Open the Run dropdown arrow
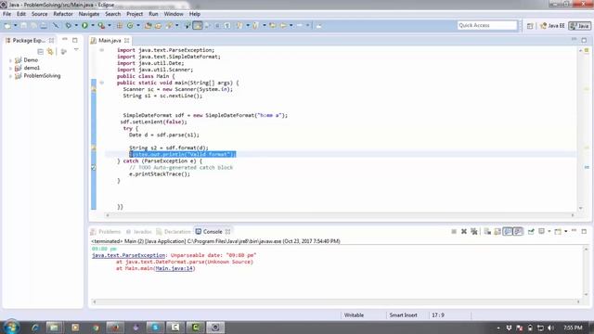 93,26
